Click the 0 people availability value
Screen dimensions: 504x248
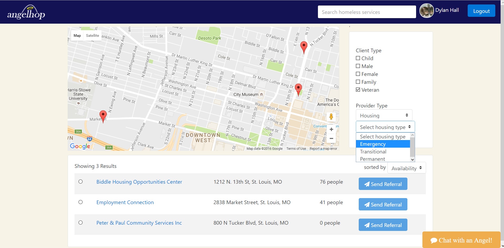330,223
